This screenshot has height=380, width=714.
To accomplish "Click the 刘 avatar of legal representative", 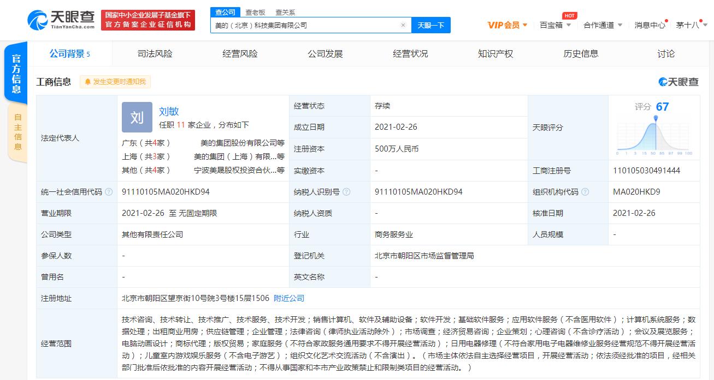I will pos(137,117).
